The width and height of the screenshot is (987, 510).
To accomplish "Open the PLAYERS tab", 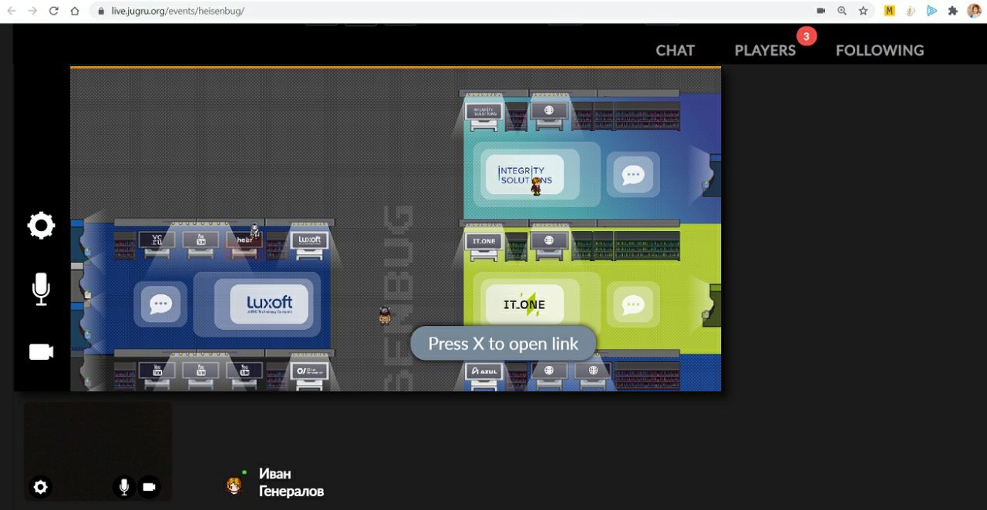I will point(765,50).
